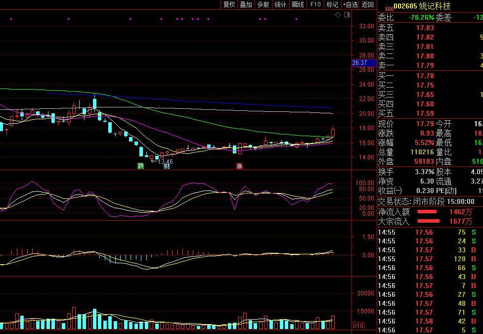
Task: Click the diamond icon above the chart
Action: coord(338,14)
